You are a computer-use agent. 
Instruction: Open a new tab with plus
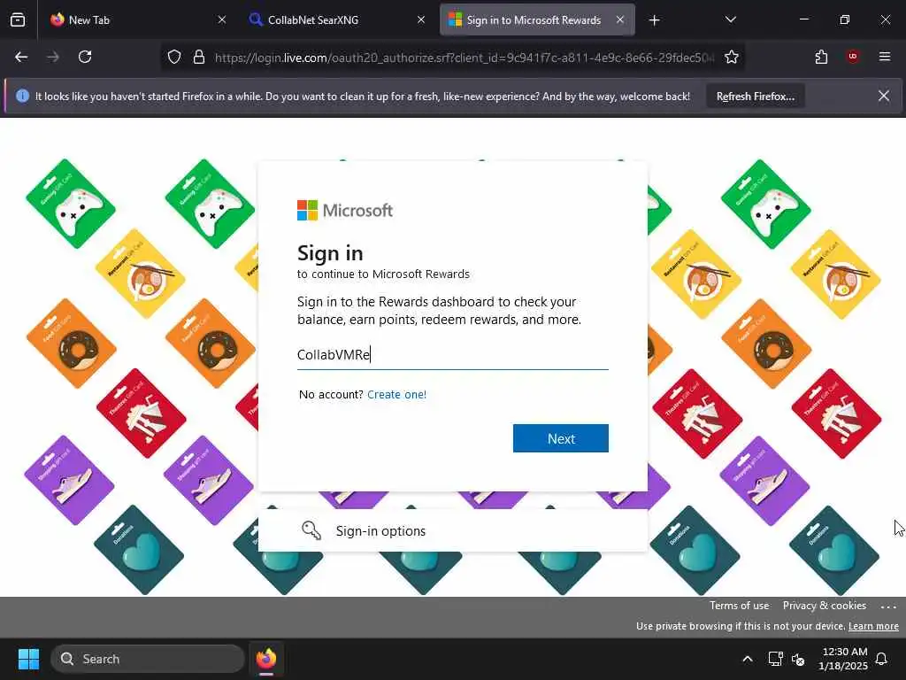(x=654, y=20)
